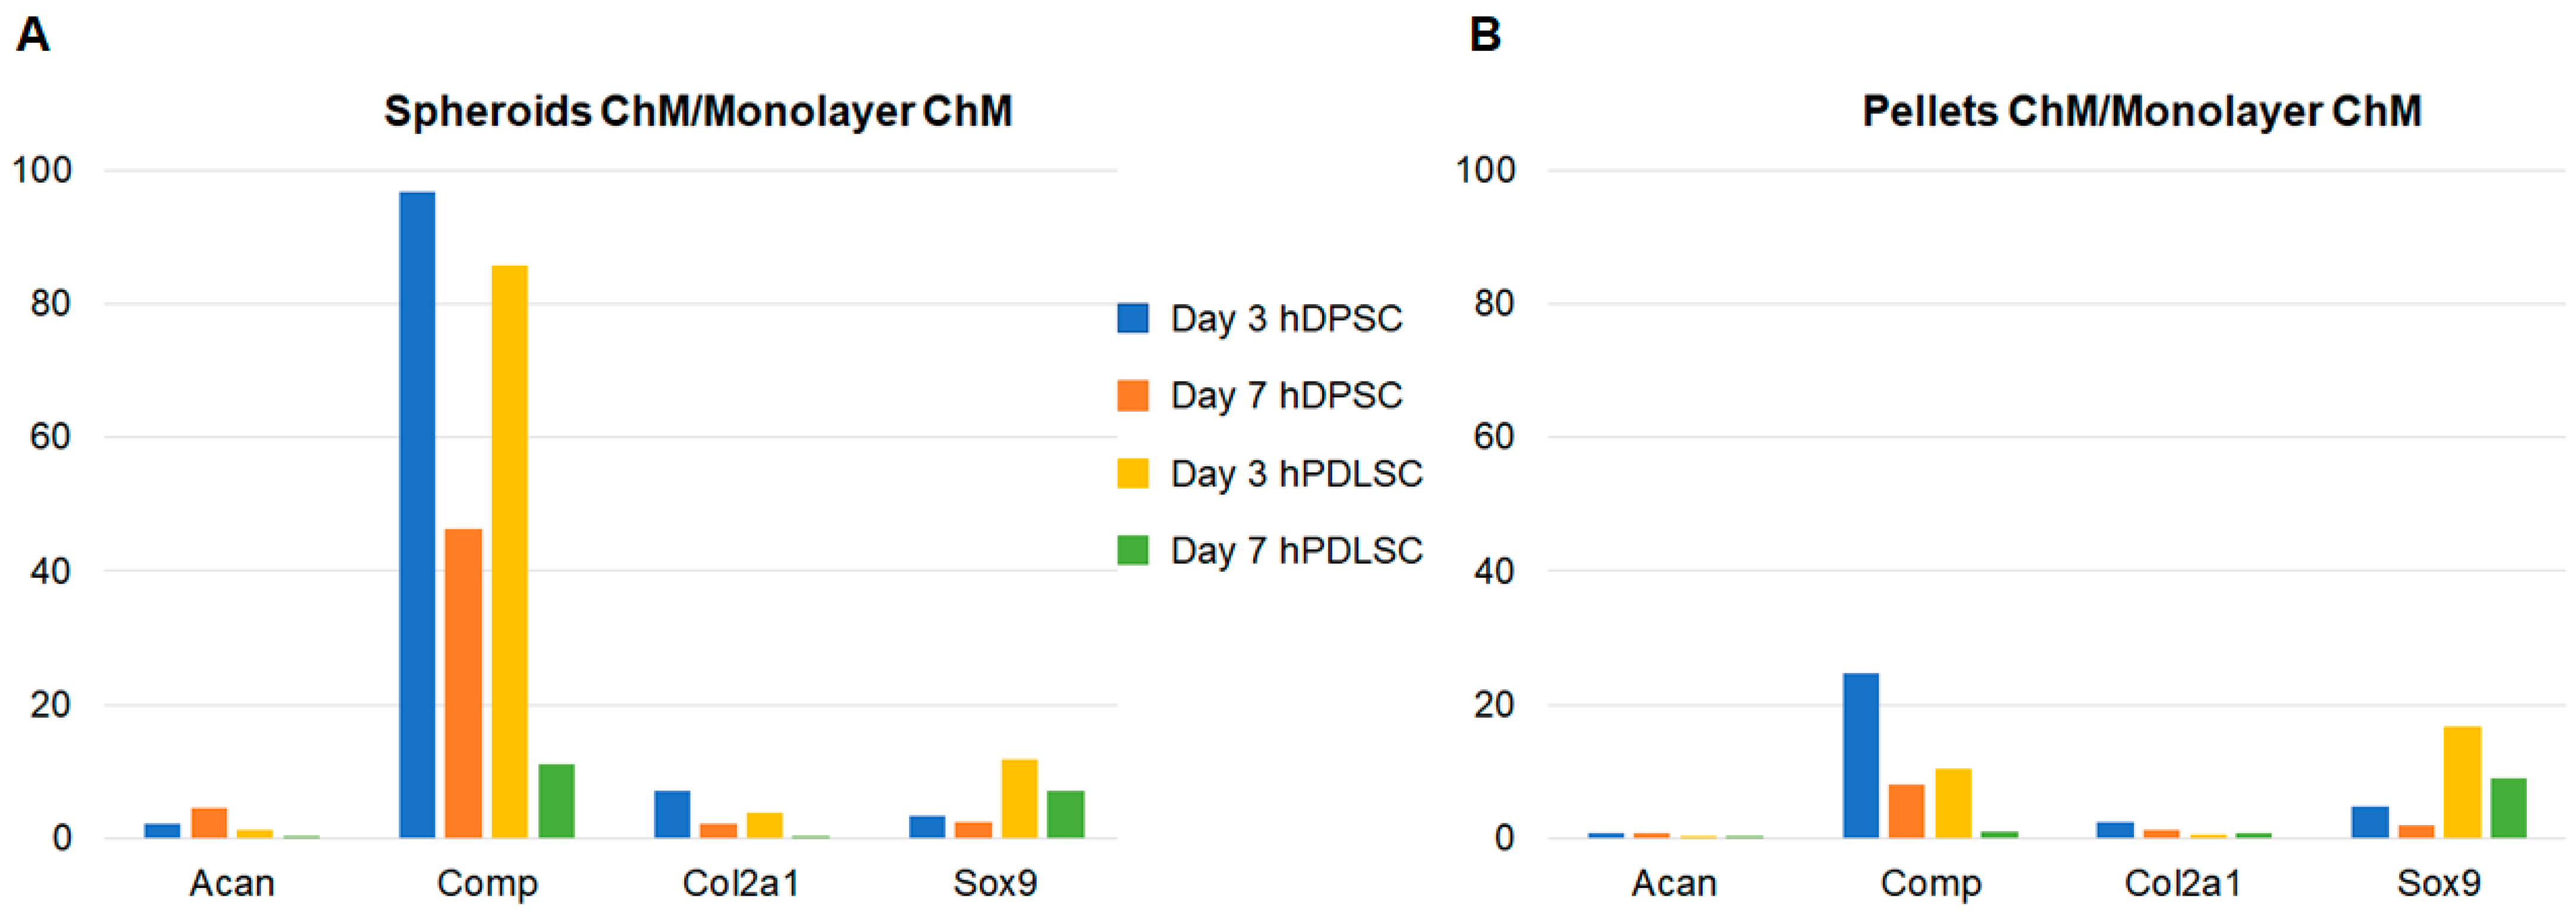Select the orange Comp bar in Spheroids chart
Viewport: 2576px width, 917px height.
pyautogui.click(x=463, y=683)
